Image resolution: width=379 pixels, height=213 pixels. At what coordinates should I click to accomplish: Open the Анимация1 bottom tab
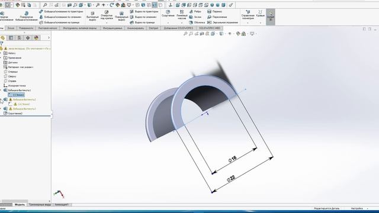coord(62,205)
